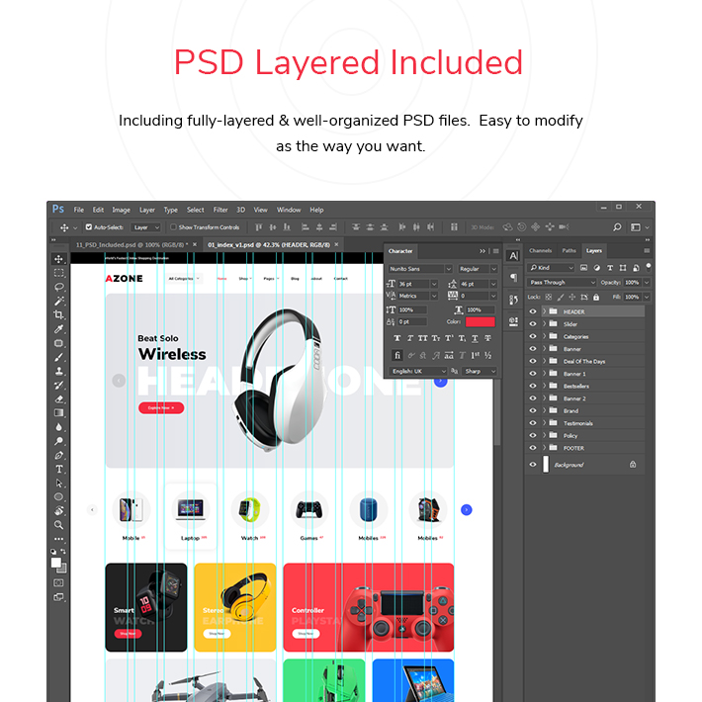Toggle the Auto-Select checkbox
The width and height of the screenshot is (702, 702).
coord(89,227)
